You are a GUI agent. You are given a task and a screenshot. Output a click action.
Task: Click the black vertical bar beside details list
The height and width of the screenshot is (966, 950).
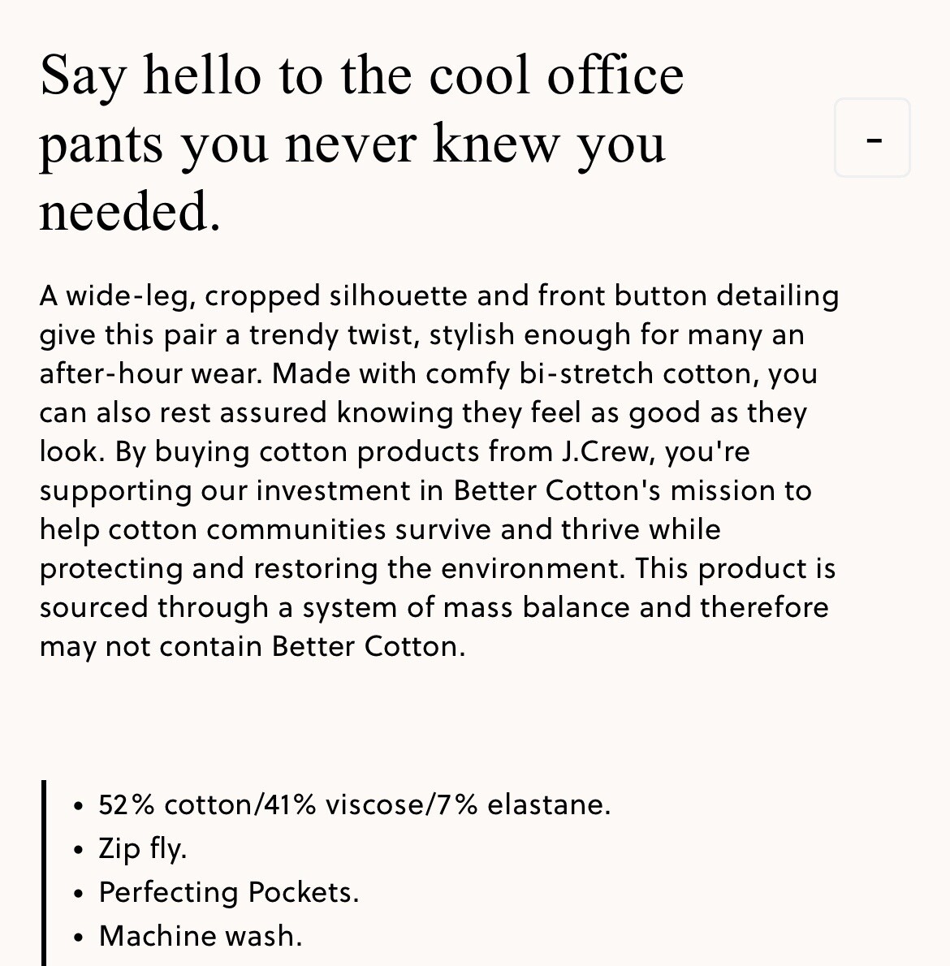coord(44,873)
